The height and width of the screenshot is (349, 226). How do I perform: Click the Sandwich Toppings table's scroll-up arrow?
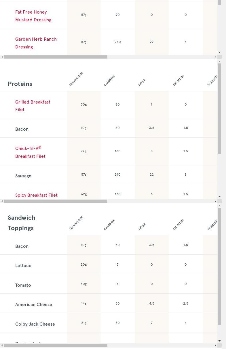pyautogui.click(x=220, y=206)
